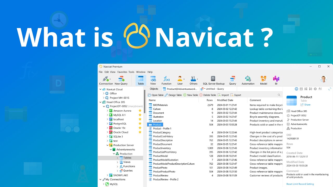Collapse the My Connections group
Screen dimensions: 333x187
pos(100,179)
